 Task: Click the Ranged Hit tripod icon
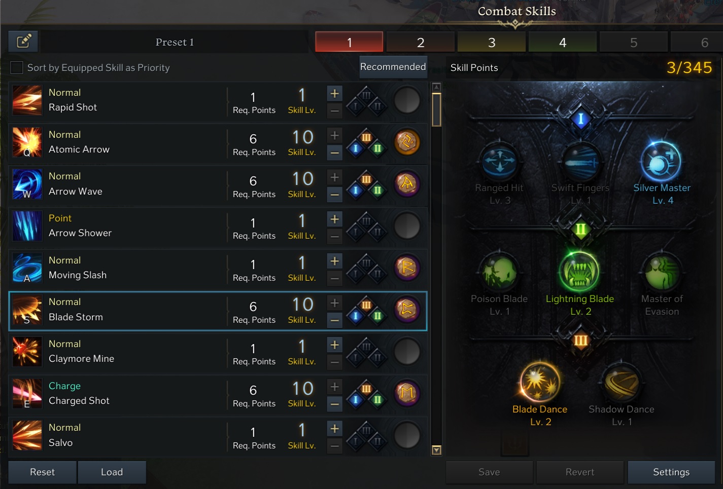click(499, 162)
